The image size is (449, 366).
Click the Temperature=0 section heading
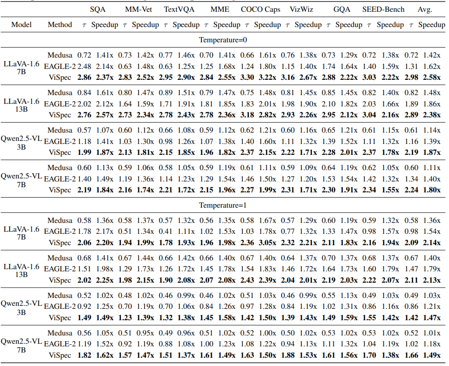pos(224,40)
